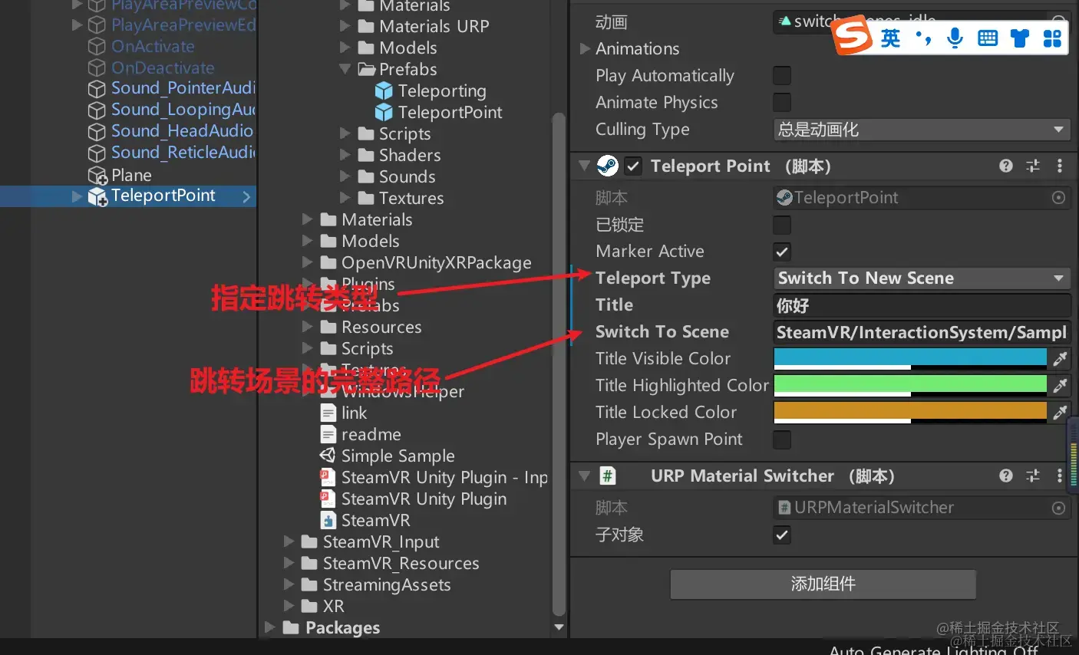Select the readme text file
1079x655 pixels.
pyautogui.click(x=361, y=434)
